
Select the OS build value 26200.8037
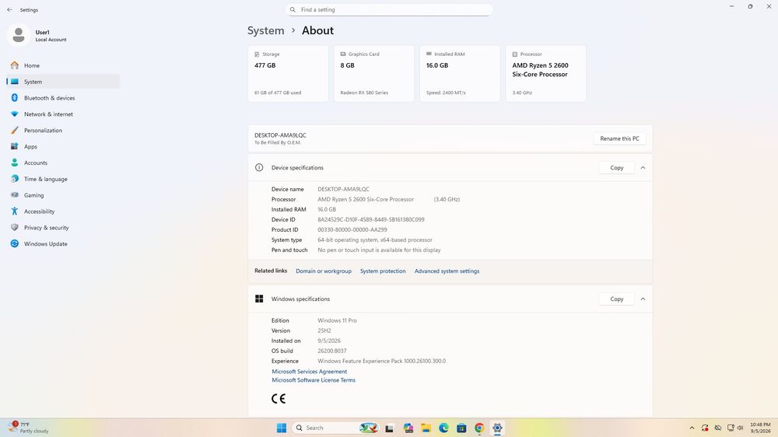tap(332, 351)
